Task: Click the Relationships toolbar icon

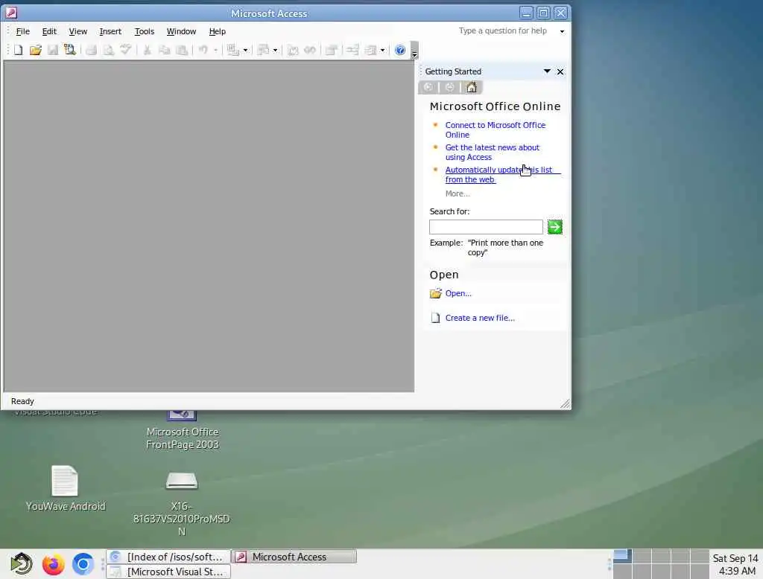Action: tap(352, 50)
